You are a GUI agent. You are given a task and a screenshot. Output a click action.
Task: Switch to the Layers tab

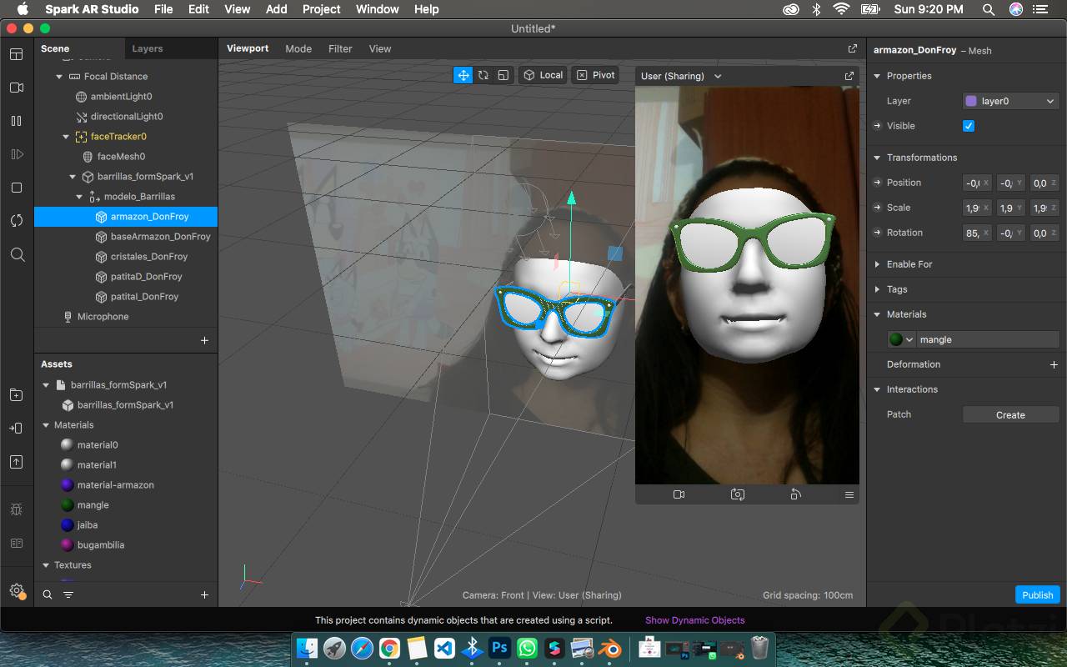[x=148, y=48]
